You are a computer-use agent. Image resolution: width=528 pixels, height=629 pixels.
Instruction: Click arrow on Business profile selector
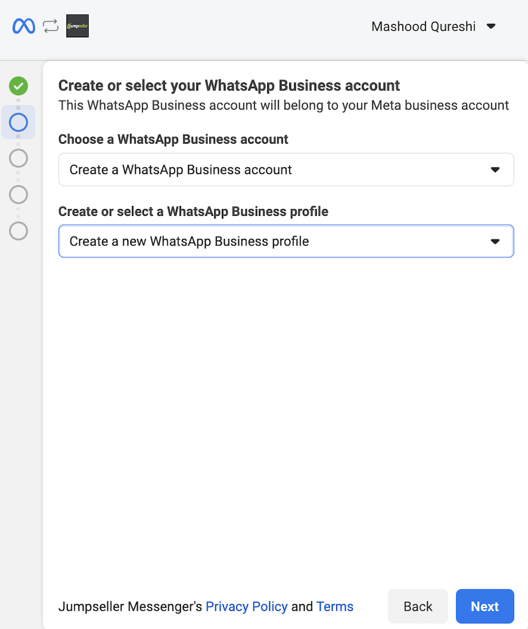coord(495,242)
